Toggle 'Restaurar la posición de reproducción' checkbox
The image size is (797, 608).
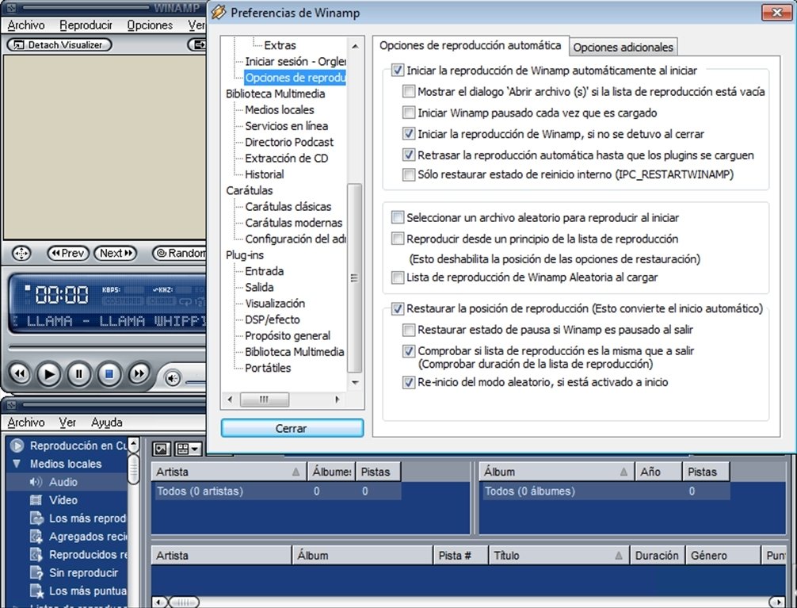click(x=398, y=309)
